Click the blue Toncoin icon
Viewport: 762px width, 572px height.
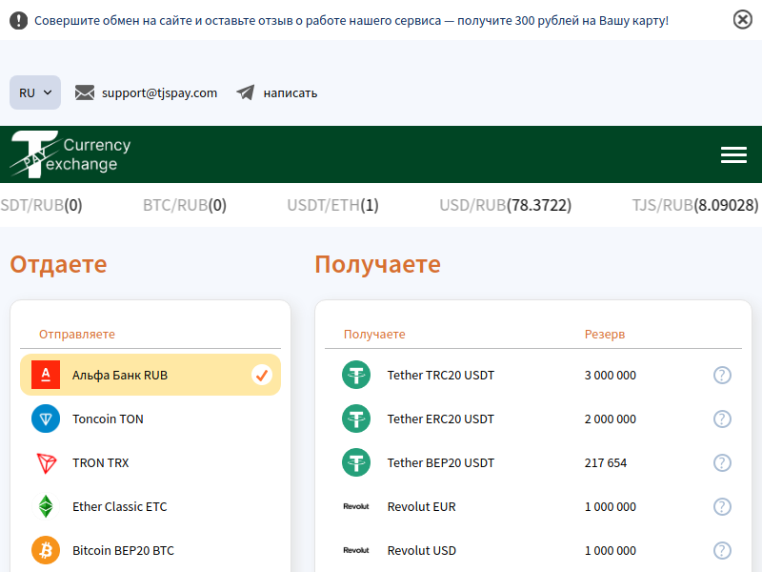pyautogui.click(x=46, y=419)
